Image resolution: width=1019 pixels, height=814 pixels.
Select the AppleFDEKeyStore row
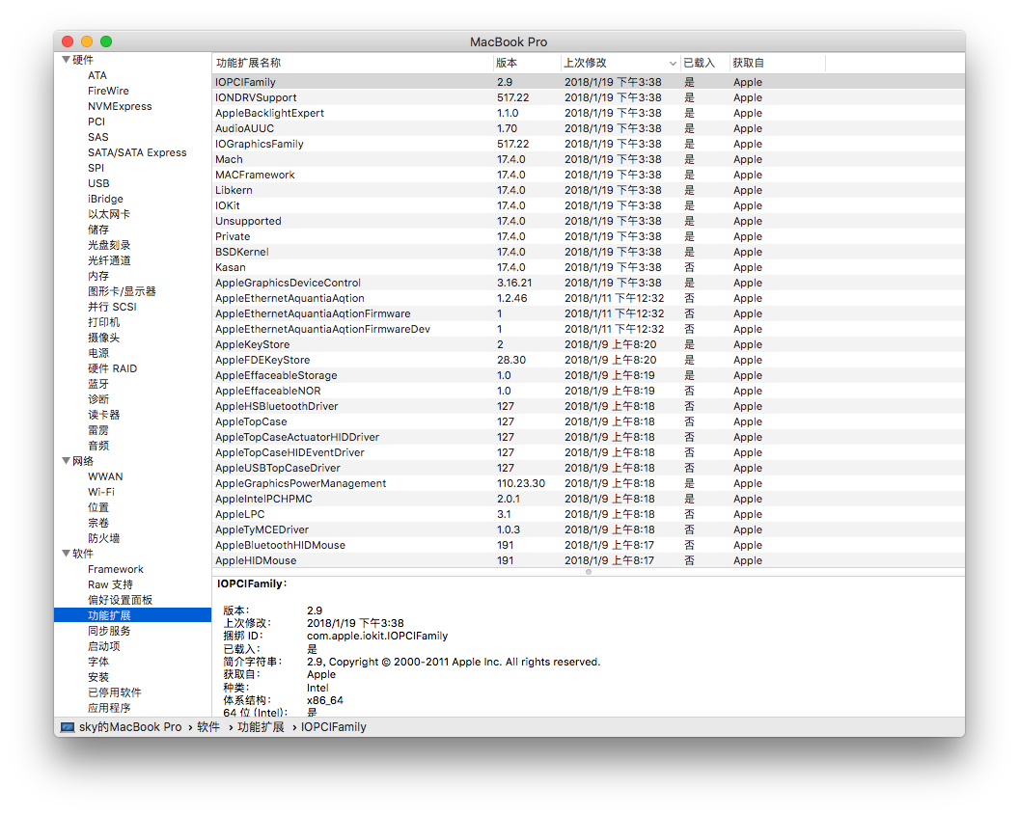(x=588, y=360)
